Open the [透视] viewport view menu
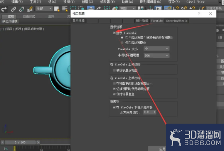Viewport: 224px width, 151px height. pos(9,29)
